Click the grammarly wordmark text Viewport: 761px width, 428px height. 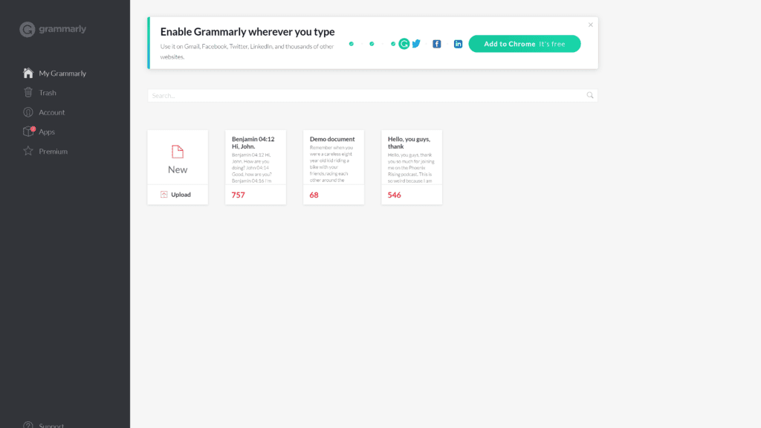pos(62,29)
